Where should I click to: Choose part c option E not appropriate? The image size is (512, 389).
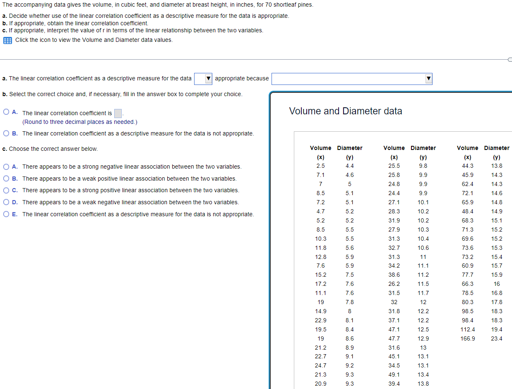click(x=6, y=214)
